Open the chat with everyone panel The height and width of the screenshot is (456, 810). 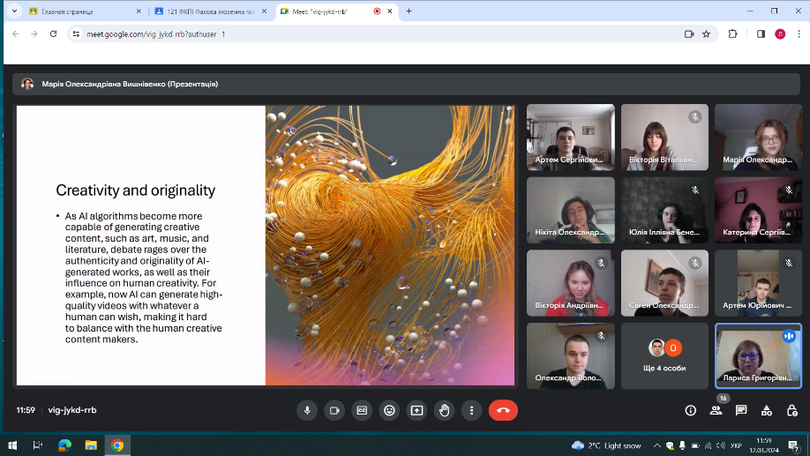[x=741, y=410]
